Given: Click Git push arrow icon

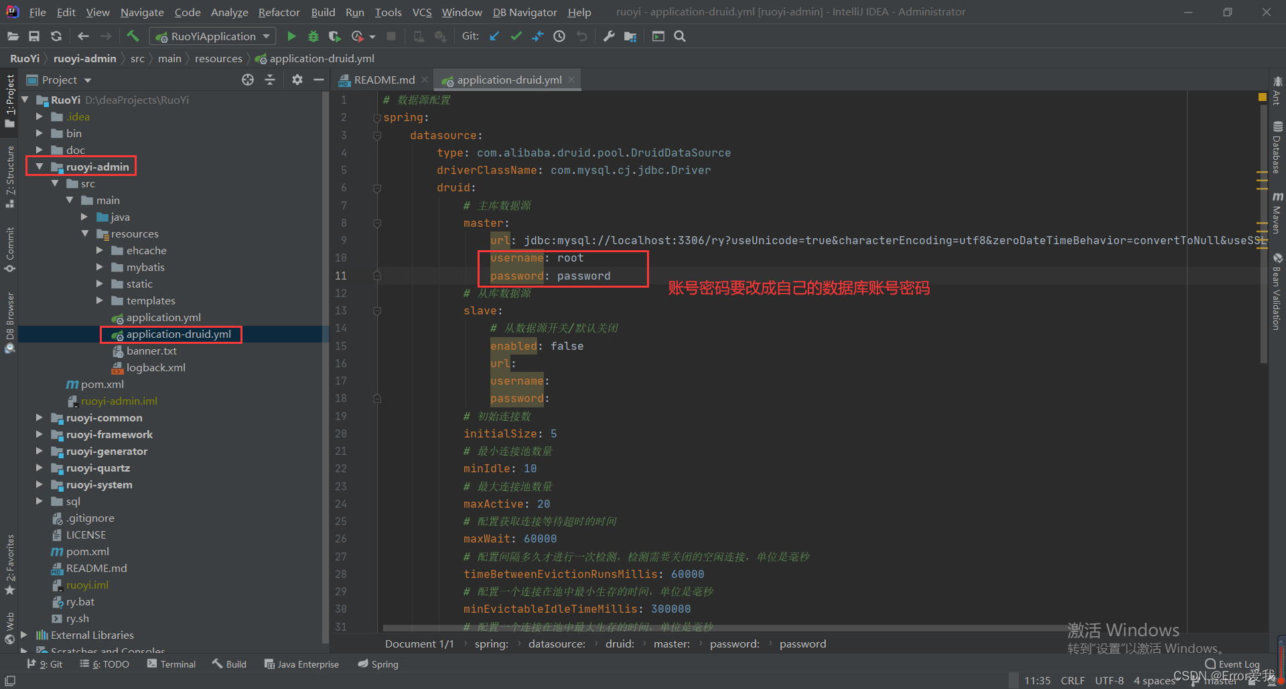Looking at the screenshot, I should coord(538,36).
